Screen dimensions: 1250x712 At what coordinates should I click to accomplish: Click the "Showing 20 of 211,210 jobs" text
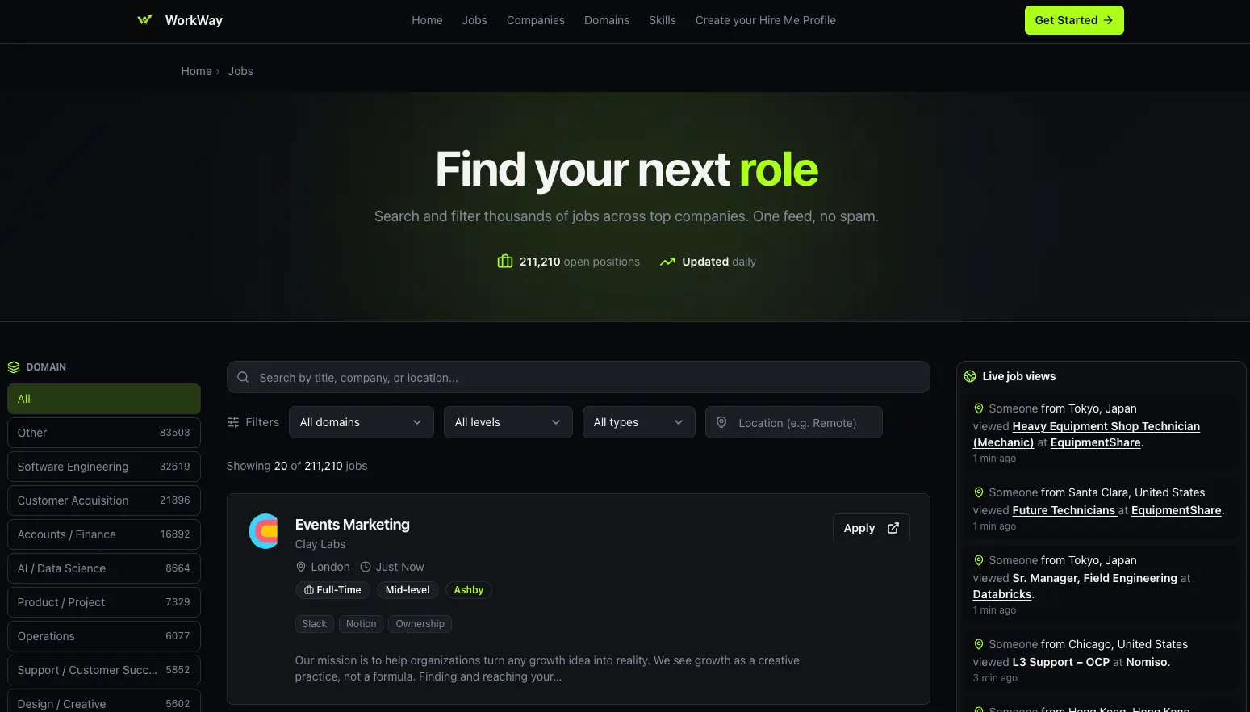(297, 466)
